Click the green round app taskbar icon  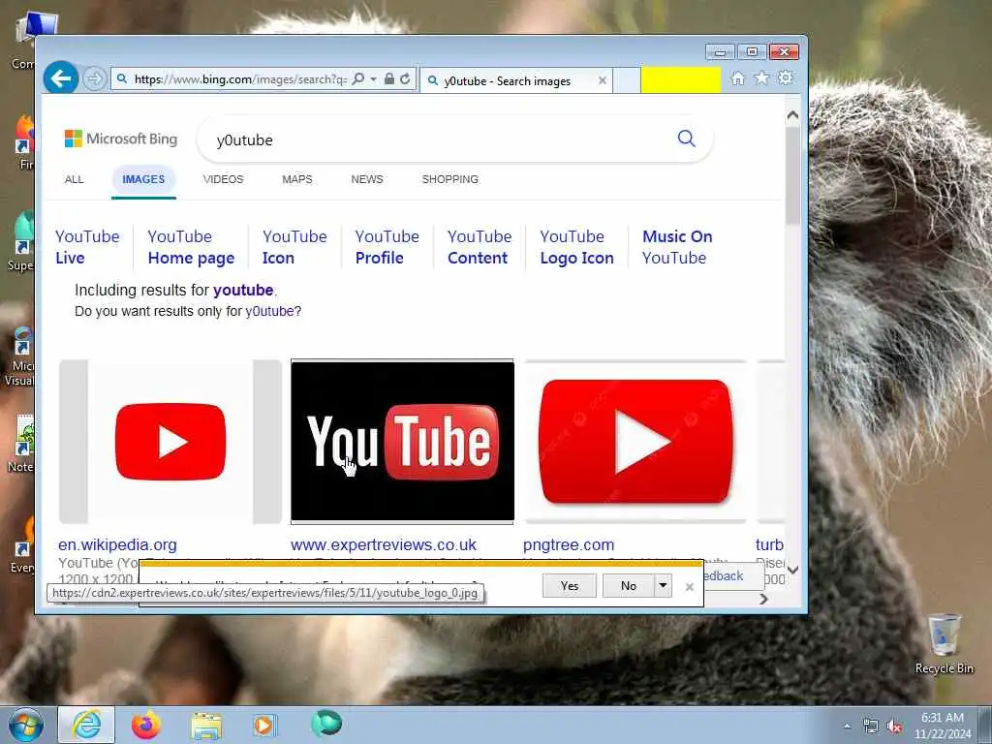(x=326, y=723)
